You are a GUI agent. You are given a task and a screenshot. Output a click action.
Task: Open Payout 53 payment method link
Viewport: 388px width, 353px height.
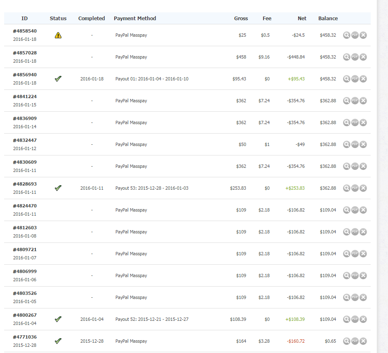(x=152, y=188)
